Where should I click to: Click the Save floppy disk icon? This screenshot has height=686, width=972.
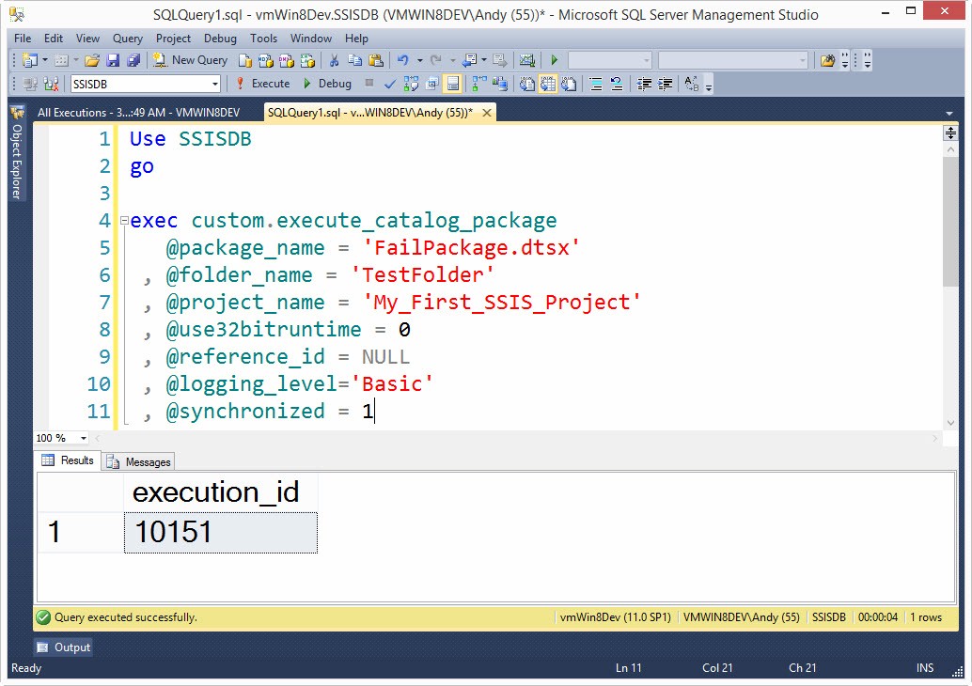113,60
